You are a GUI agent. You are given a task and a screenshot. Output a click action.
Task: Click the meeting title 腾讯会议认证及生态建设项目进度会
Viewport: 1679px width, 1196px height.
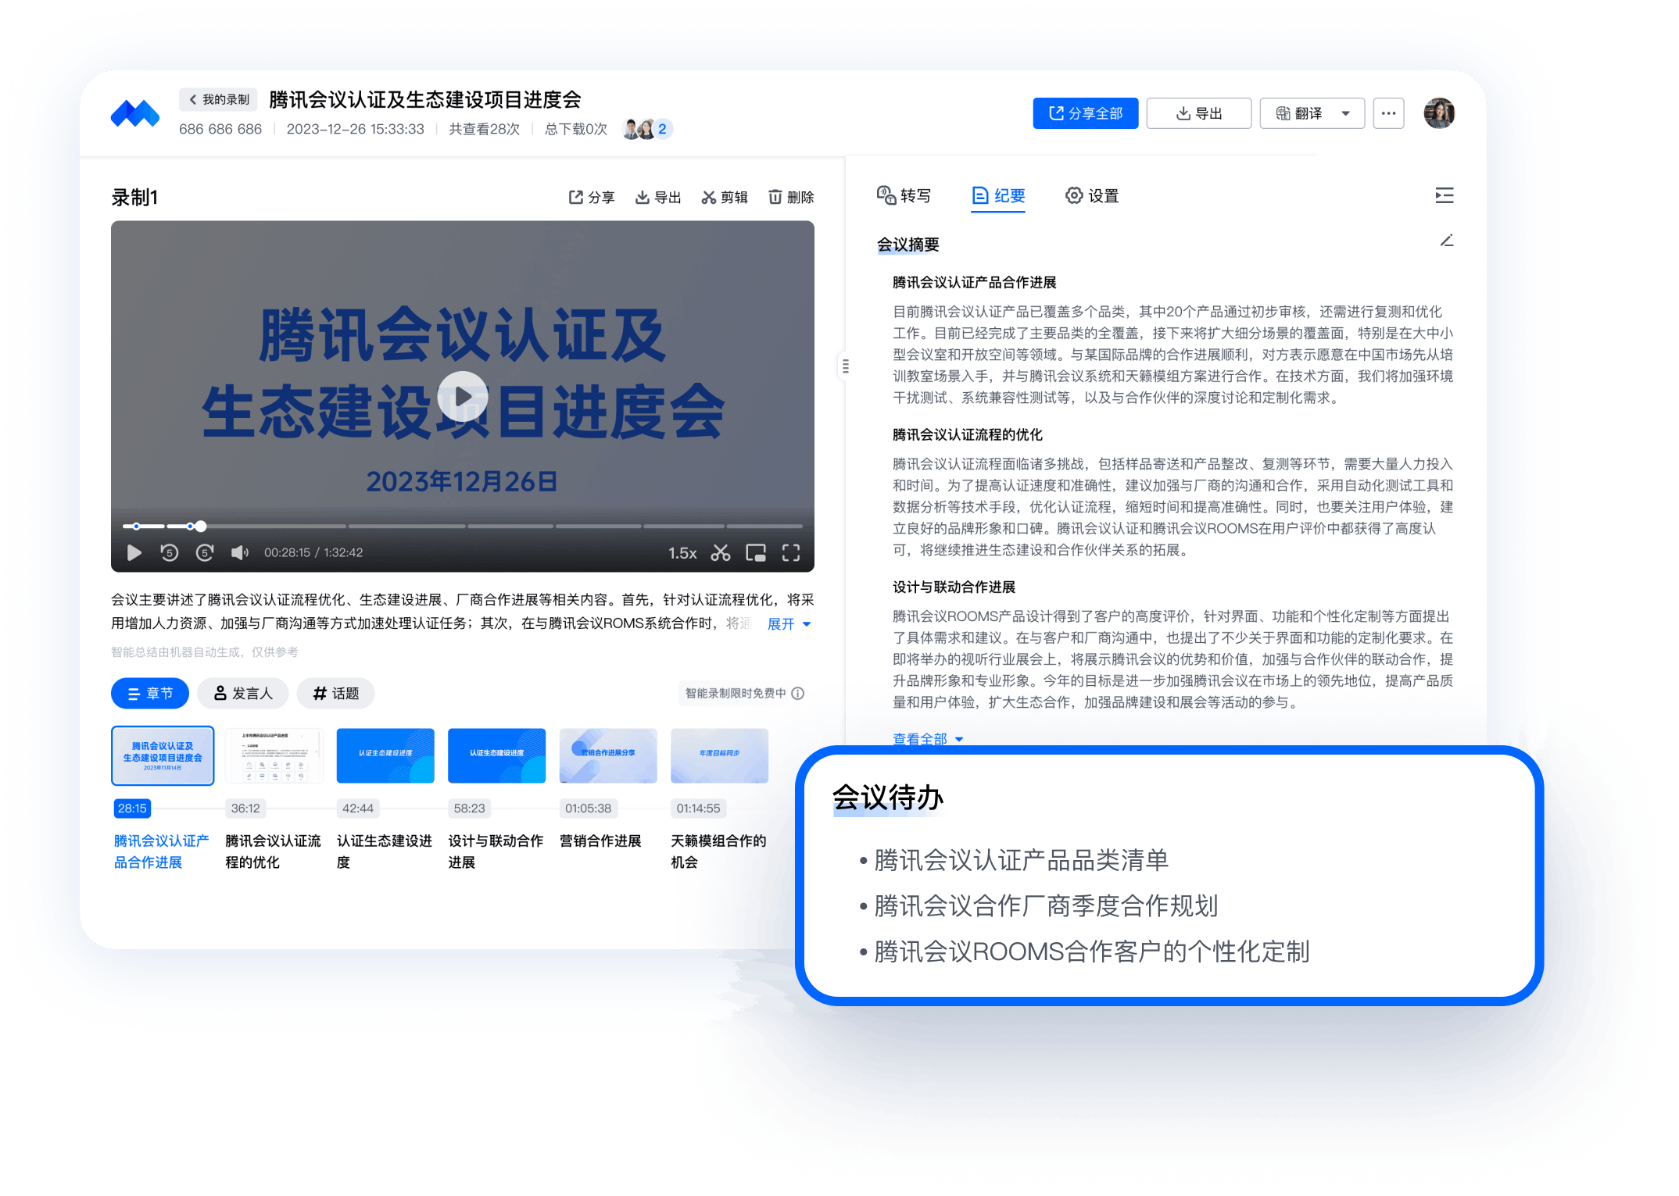425,100
